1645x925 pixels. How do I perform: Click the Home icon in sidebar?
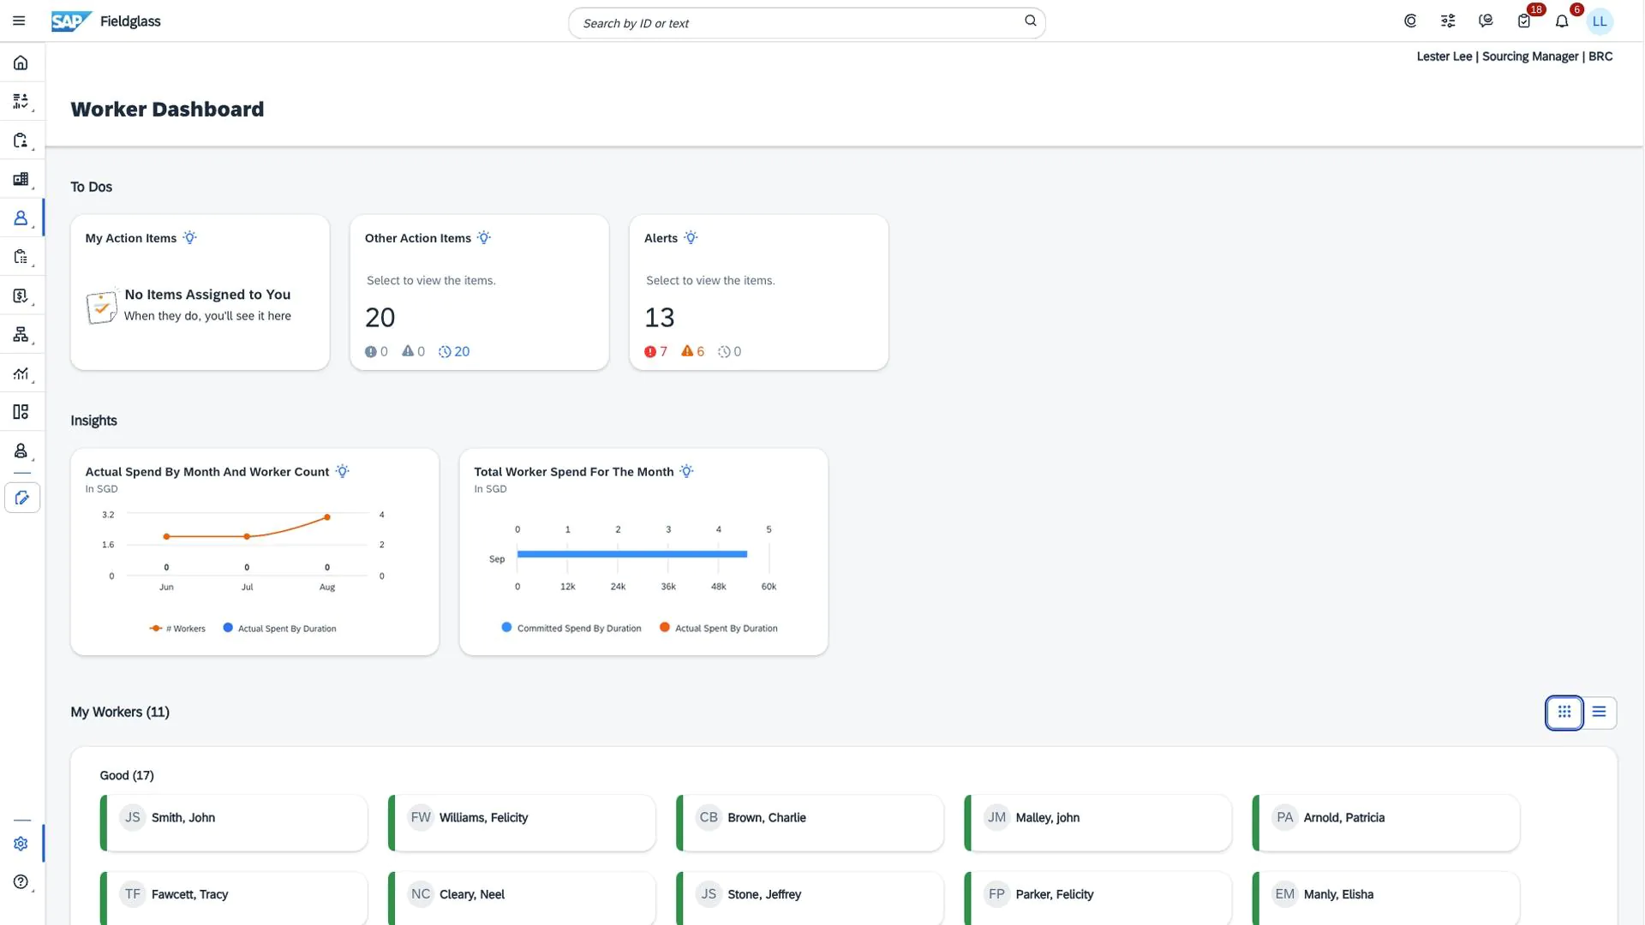click(x=21, y=63)
